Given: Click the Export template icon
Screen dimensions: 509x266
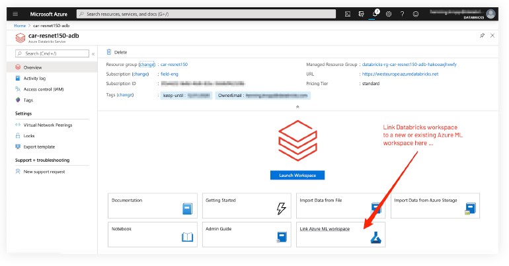Looking at the screenshot, I should tap(18, 147).
